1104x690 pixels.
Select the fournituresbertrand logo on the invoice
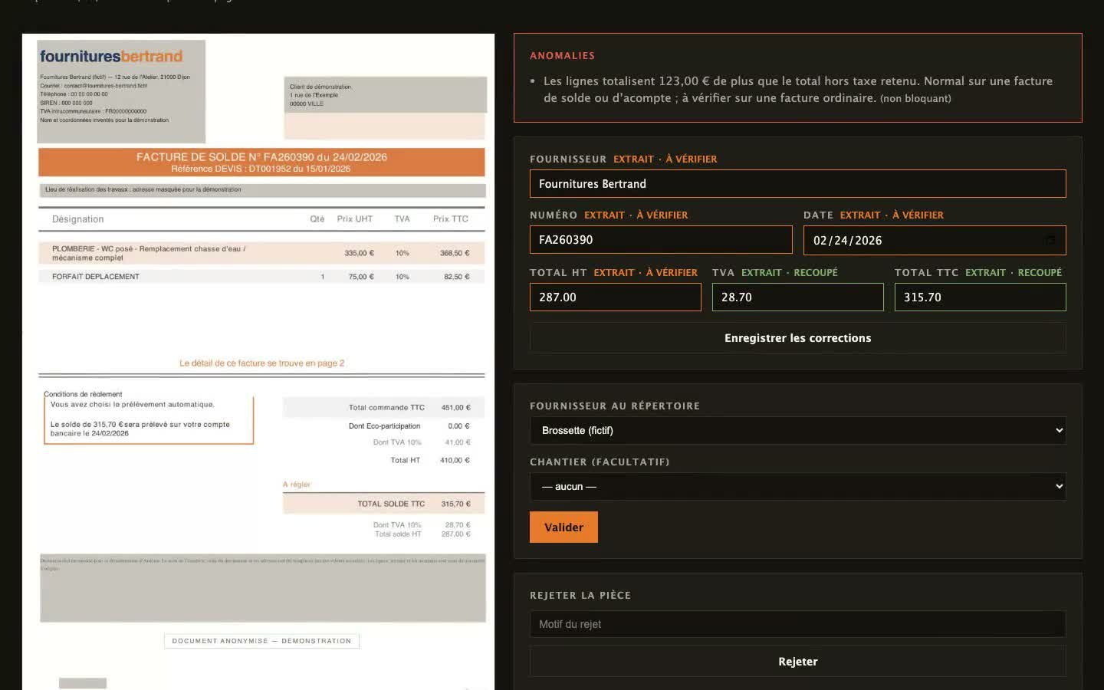pos(111,56)
